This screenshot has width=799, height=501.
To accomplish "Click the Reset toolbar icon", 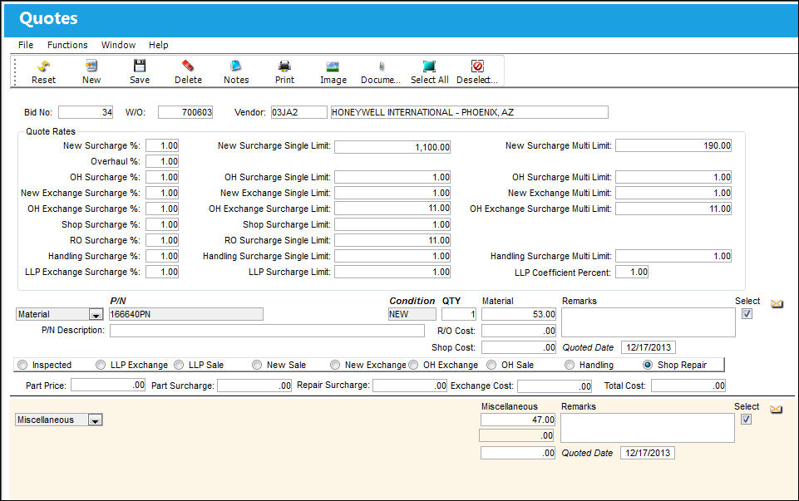I will [x=43, y=66].
